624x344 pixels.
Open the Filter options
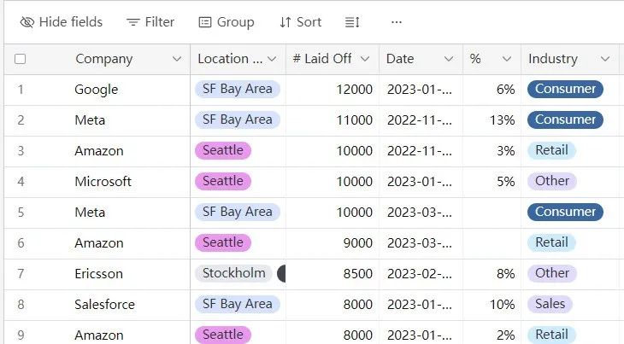150,22
